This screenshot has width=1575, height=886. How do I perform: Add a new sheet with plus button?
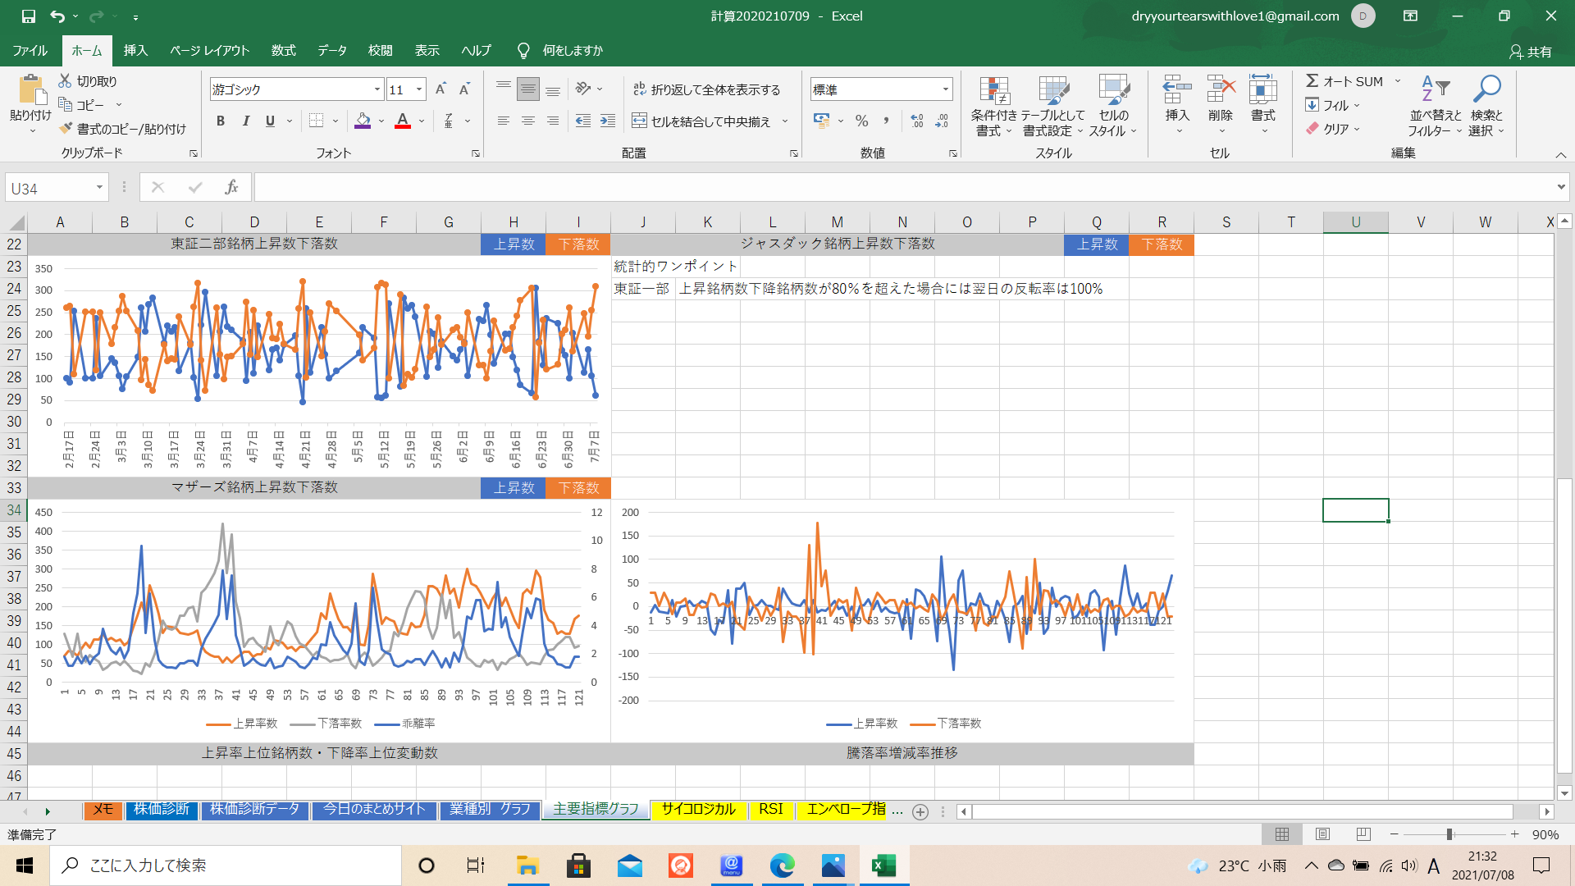click(920, 811)
